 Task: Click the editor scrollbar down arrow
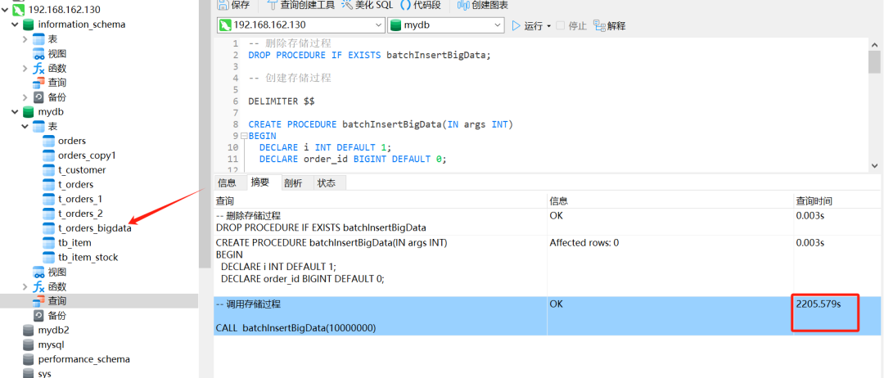[874, 165]
